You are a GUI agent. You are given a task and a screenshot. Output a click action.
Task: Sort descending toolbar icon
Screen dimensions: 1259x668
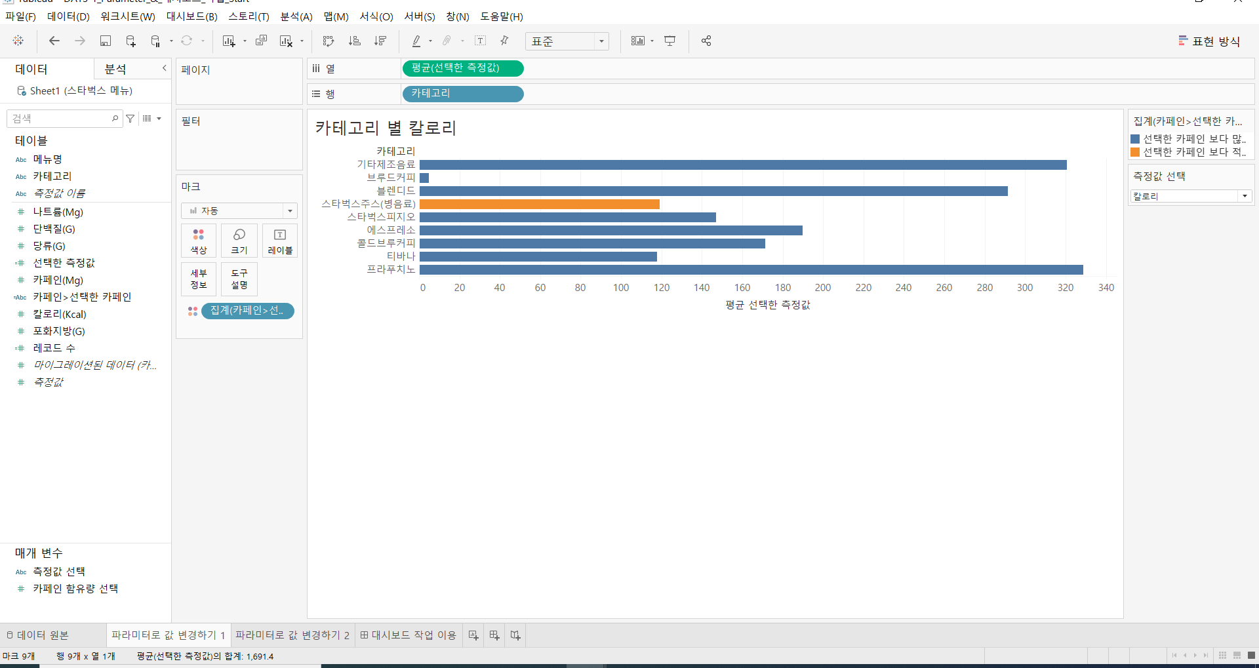(380, 41)
